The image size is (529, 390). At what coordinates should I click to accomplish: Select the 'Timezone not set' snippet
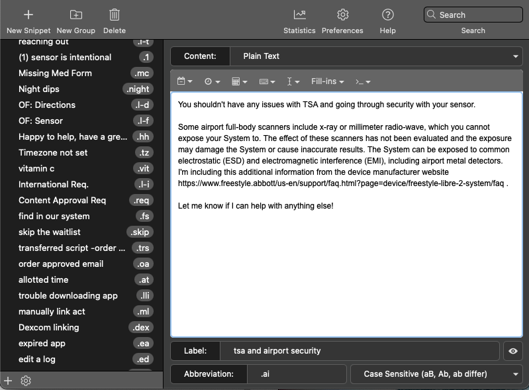(81, 152)
